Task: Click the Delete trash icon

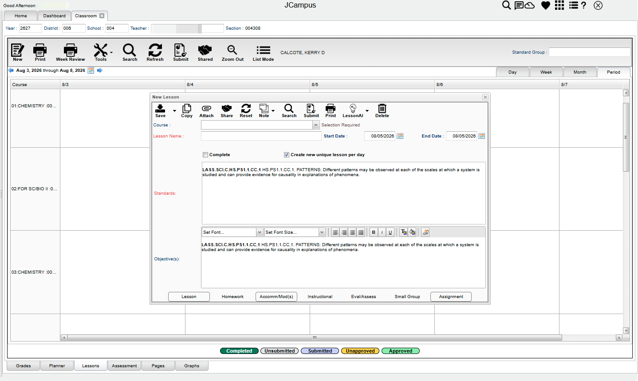Action: click(x=382, y=108)
